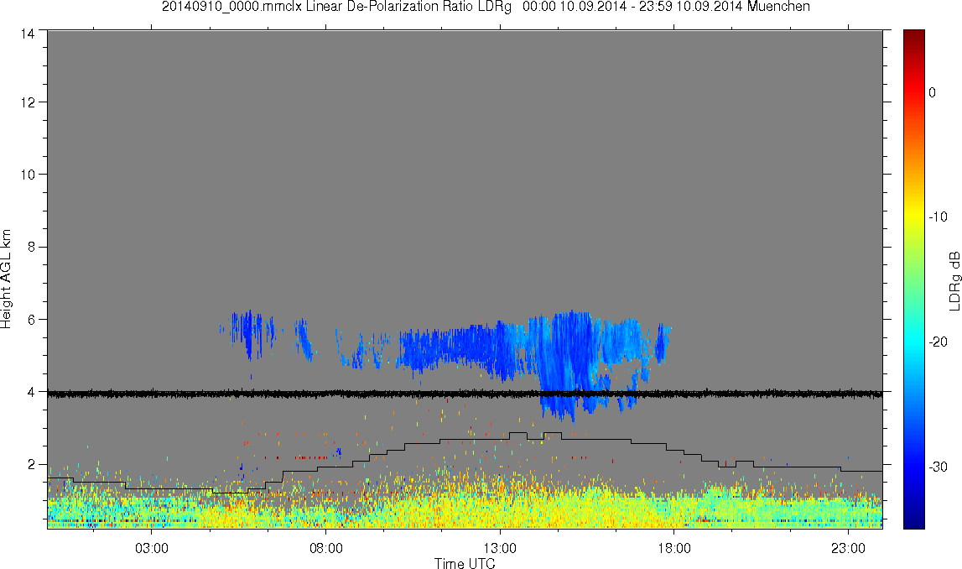Click the colorbar value label -20
This screenshot has height=569, width=962.
[938, 342]
